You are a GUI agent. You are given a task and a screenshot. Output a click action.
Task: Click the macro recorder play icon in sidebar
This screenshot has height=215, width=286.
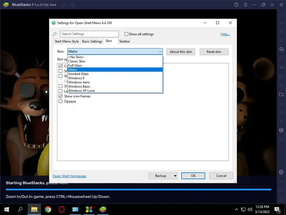click(x=281, y=50)
